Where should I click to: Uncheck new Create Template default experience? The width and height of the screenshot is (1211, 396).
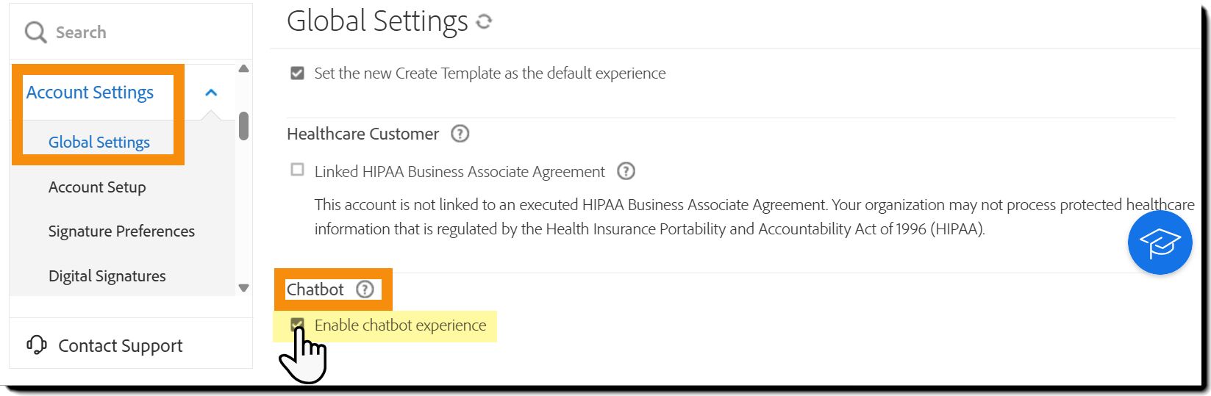[298, 73]
